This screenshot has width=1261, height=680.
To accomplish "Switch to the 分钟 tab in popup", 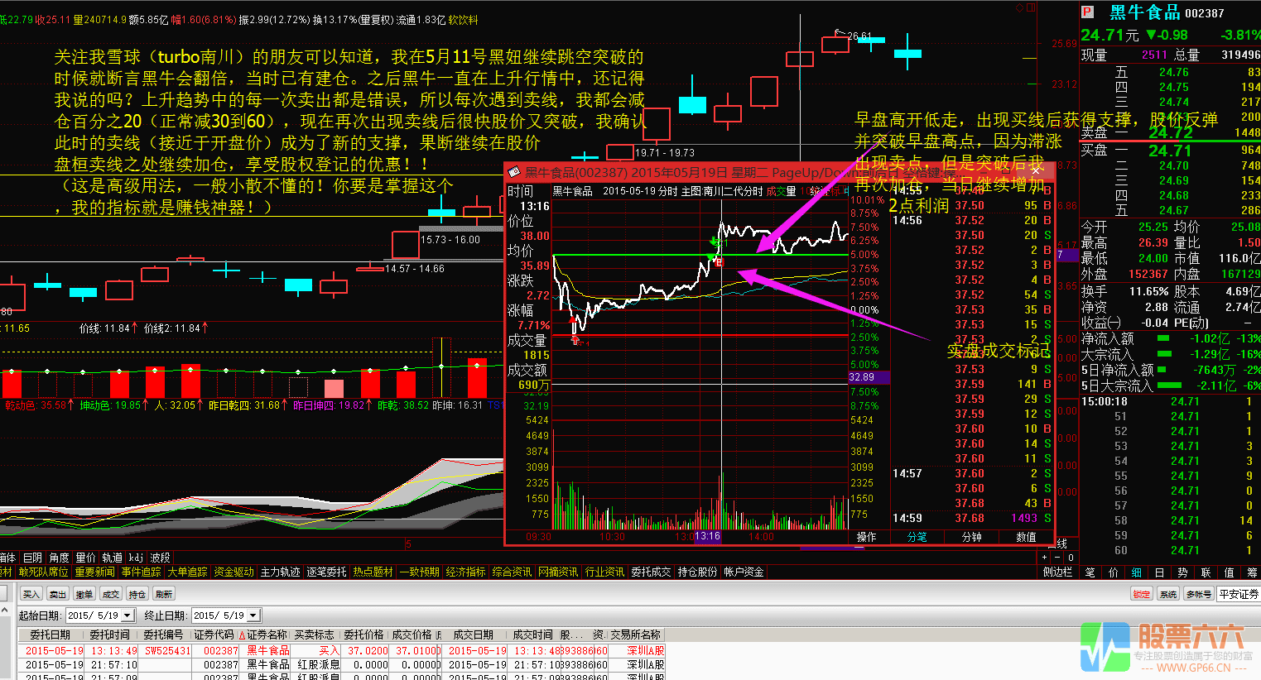I will pyautogui.click(x=971, y=537).
